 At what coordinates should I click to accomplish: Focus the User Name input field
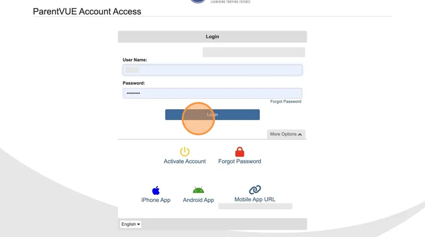pos(212,70)
